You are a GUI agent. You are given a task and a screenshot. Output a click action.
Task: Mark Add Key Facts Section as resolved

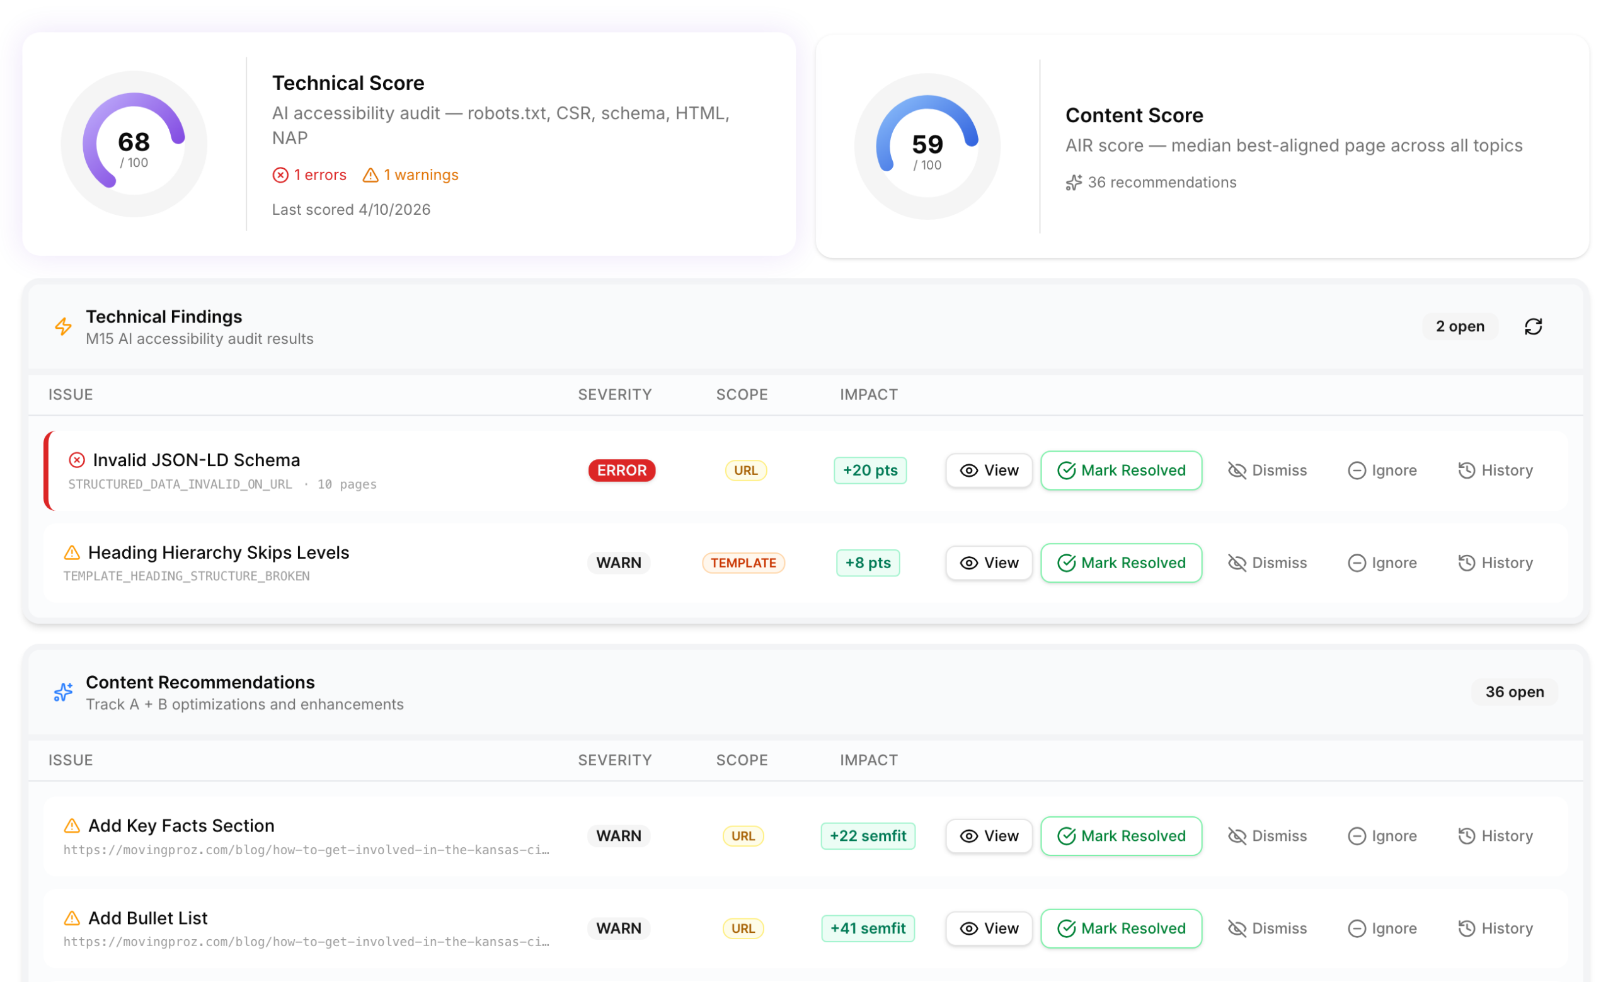point(1122,836)
